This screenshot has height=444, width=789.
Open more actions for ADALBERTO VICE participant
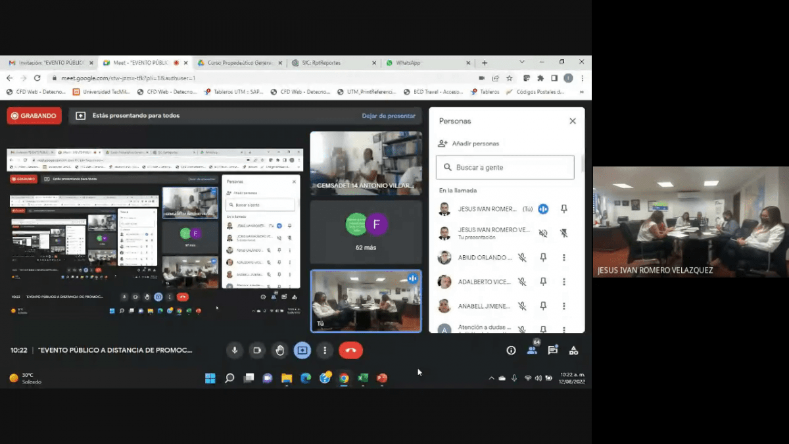tap(564, 282)
